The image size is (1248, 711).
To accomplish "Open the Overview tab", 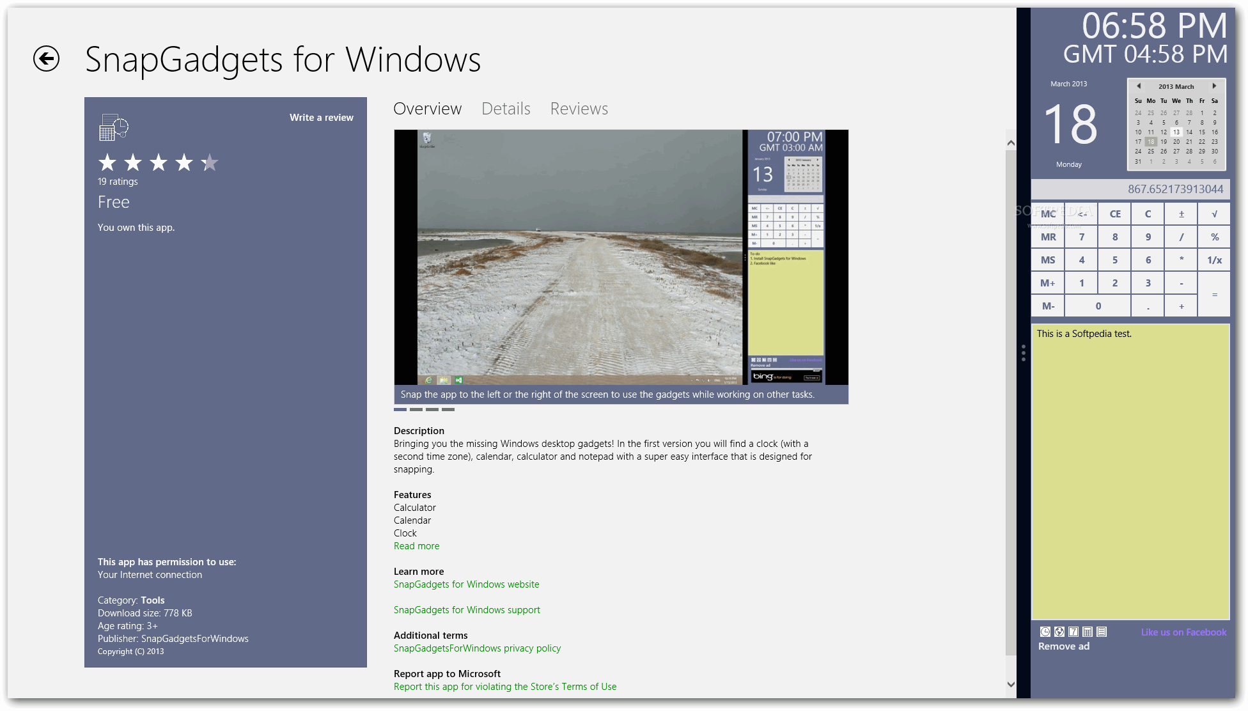I will tap(428, 109).
